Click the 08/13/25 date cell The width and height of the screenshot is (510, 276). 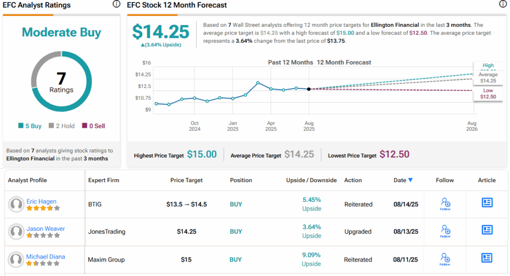(406, 231)
